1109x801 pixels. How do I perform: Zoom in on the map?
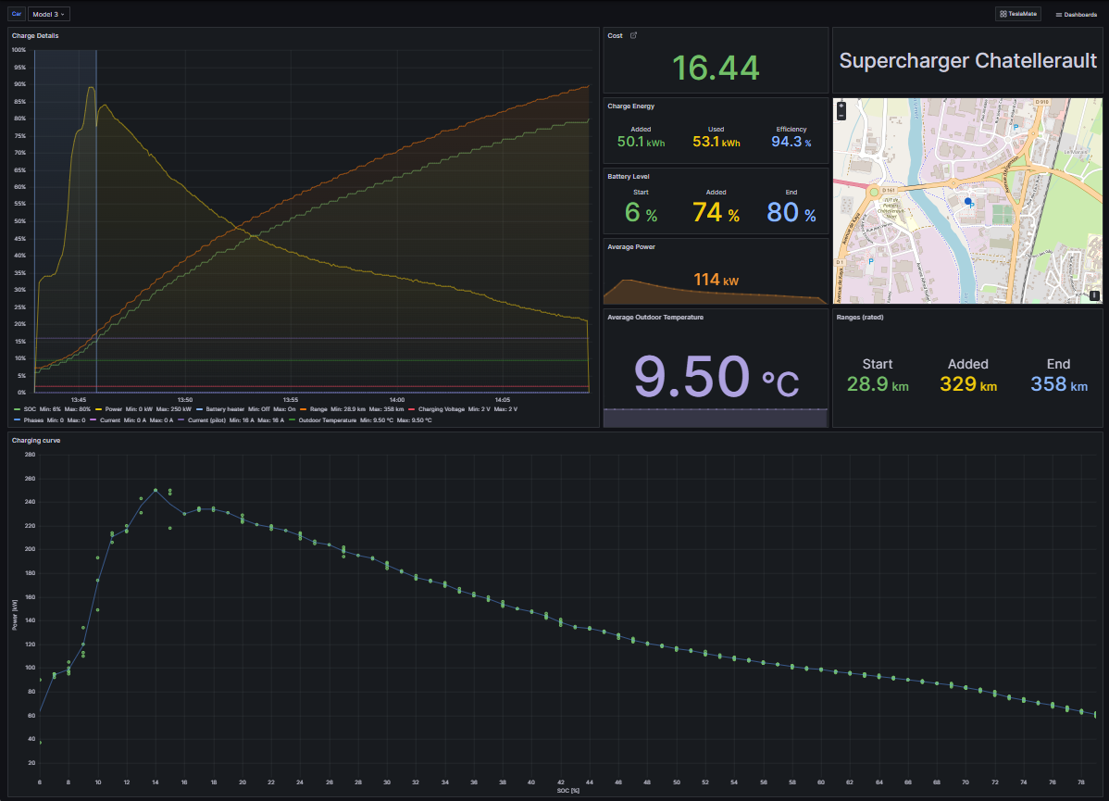tap(841, 106)
